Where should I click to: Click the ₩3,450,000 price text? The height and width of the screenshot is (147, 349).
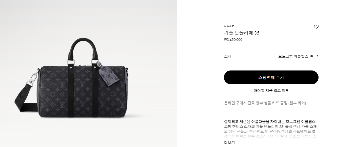click(x=233, y=40)
